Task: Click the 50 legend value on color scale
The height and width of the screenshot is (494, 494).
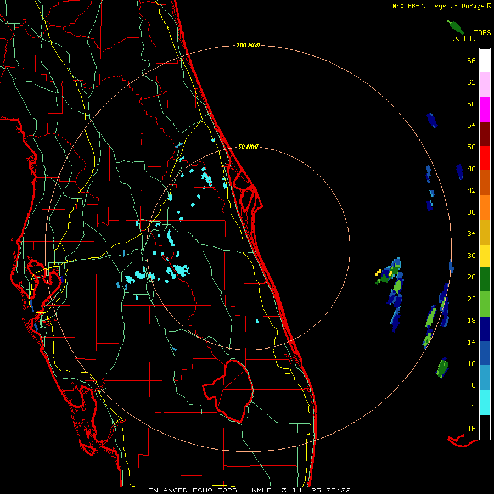Action: click(x=471, y=147)
